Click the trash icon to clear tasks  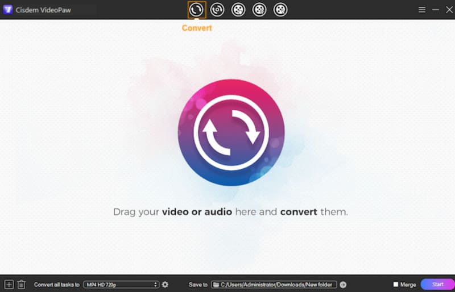22,285
